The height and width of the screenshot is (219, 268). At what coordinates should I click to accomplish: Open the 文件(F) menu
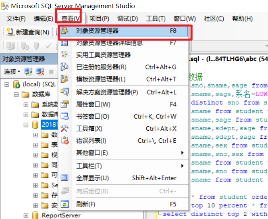click(x=16, y=19)
